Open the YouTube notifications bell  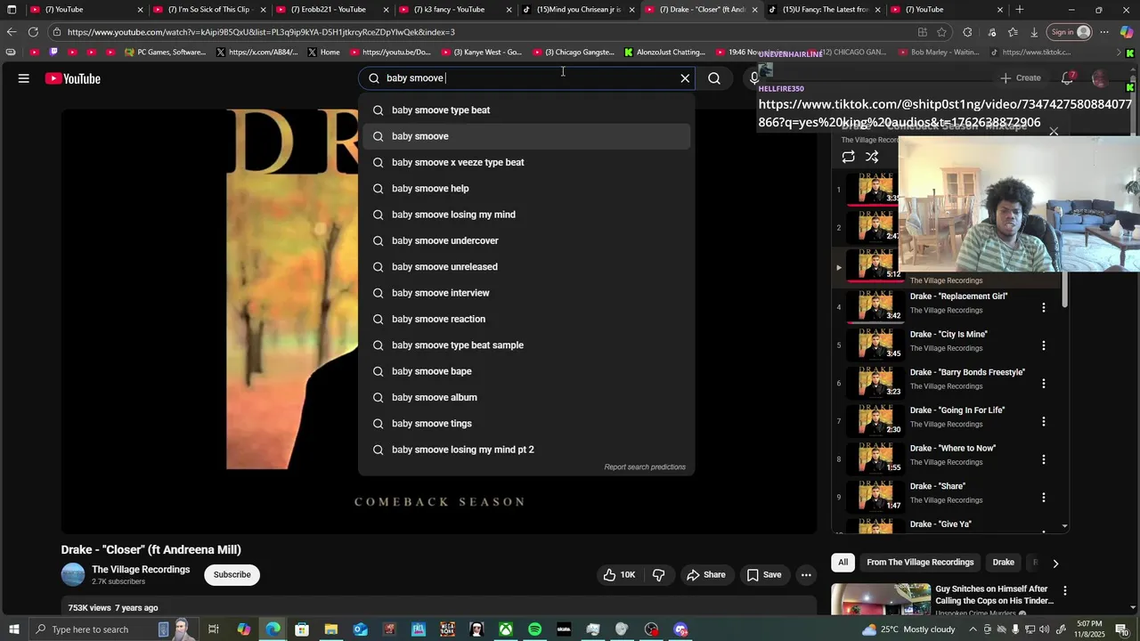[x=1067, y=78]
